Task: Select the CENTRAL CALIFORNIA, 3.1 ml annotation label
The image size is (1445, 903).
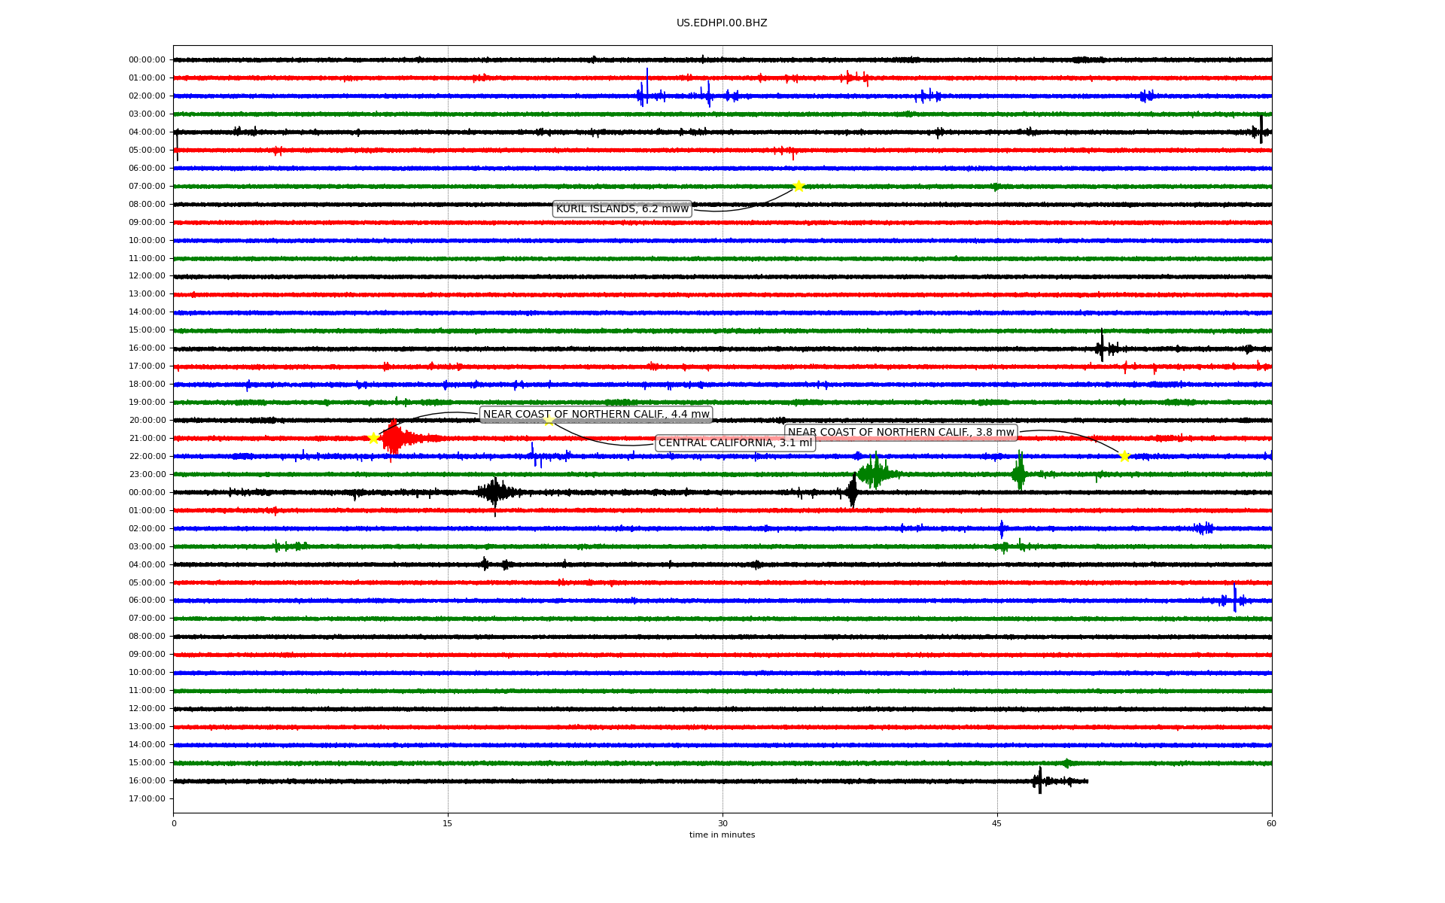Action: (x=735, y=442)
